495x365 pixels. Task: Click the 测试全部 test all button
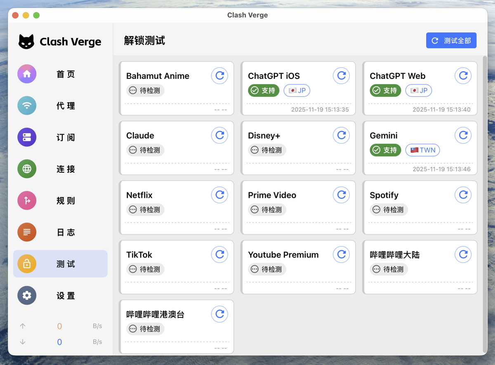tap(451, 40)
